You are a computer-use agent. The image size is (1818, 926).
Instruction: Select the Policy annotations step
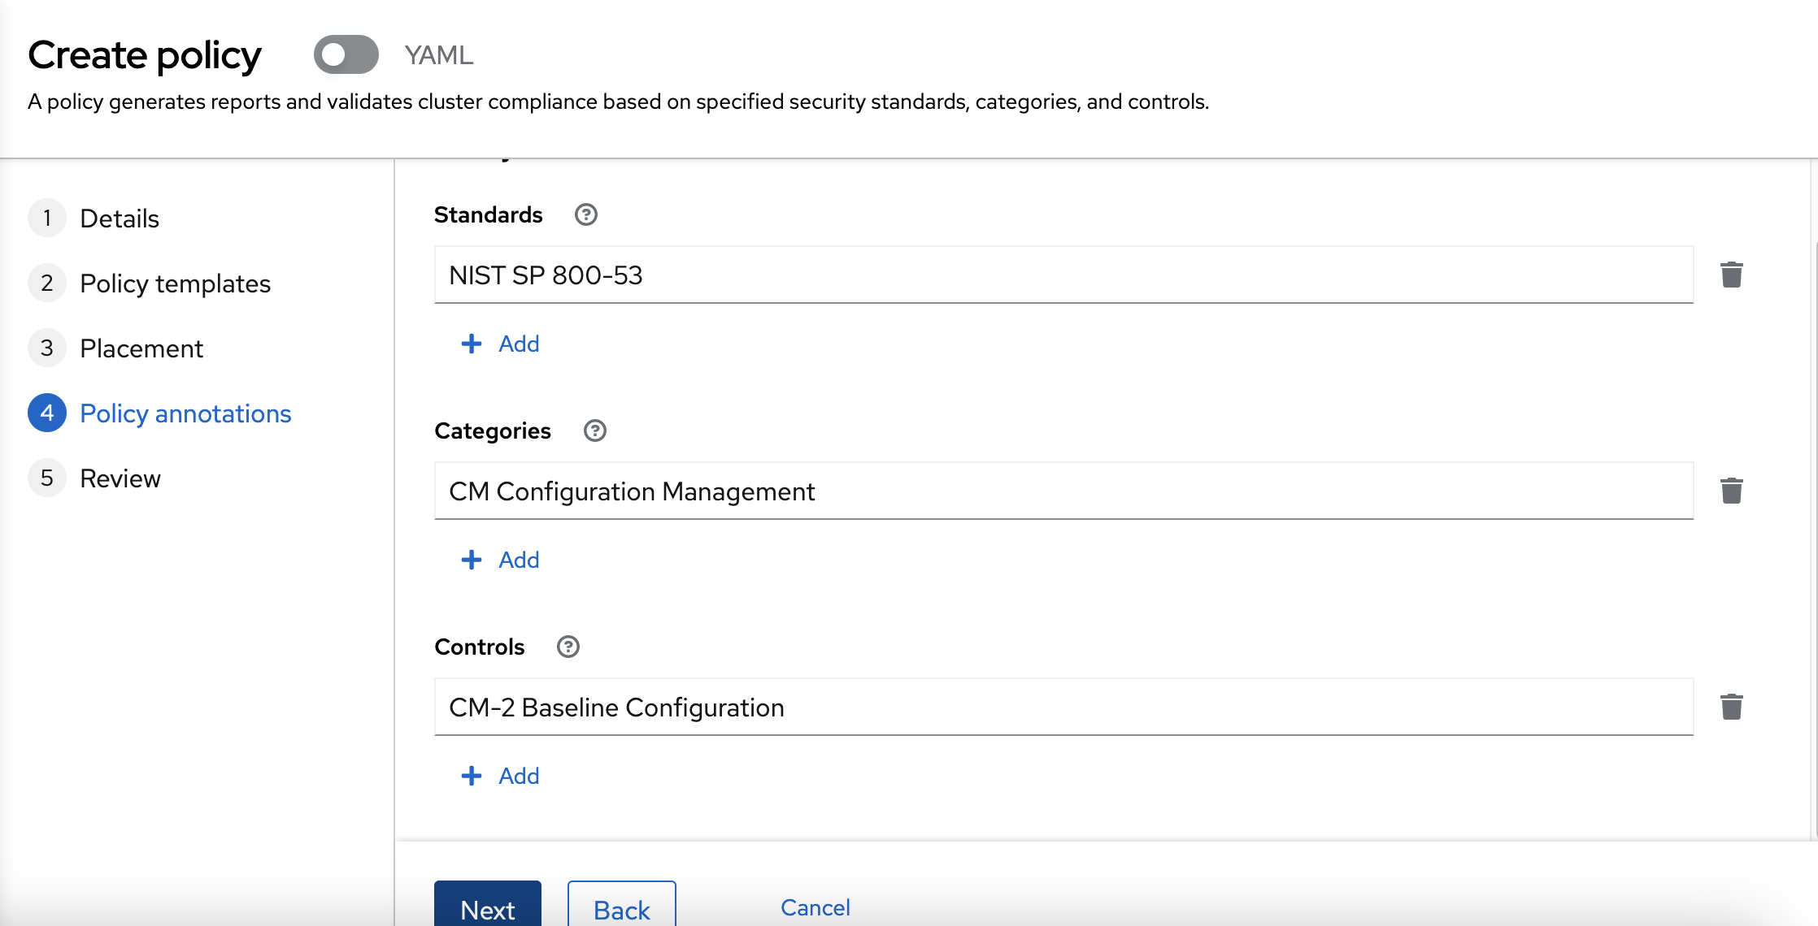160,413
